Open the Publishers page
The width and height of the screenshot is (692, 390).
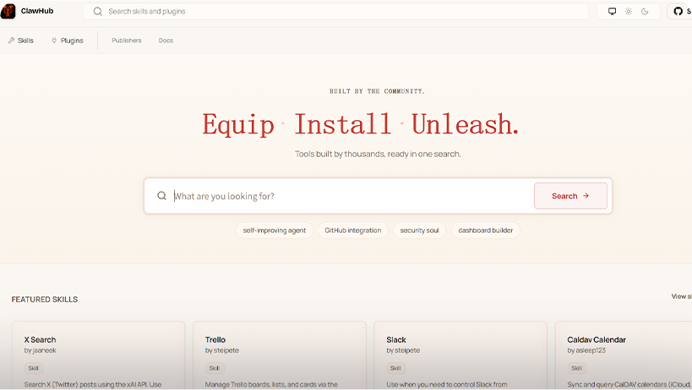pyautogui.click(x=127, y=41)
